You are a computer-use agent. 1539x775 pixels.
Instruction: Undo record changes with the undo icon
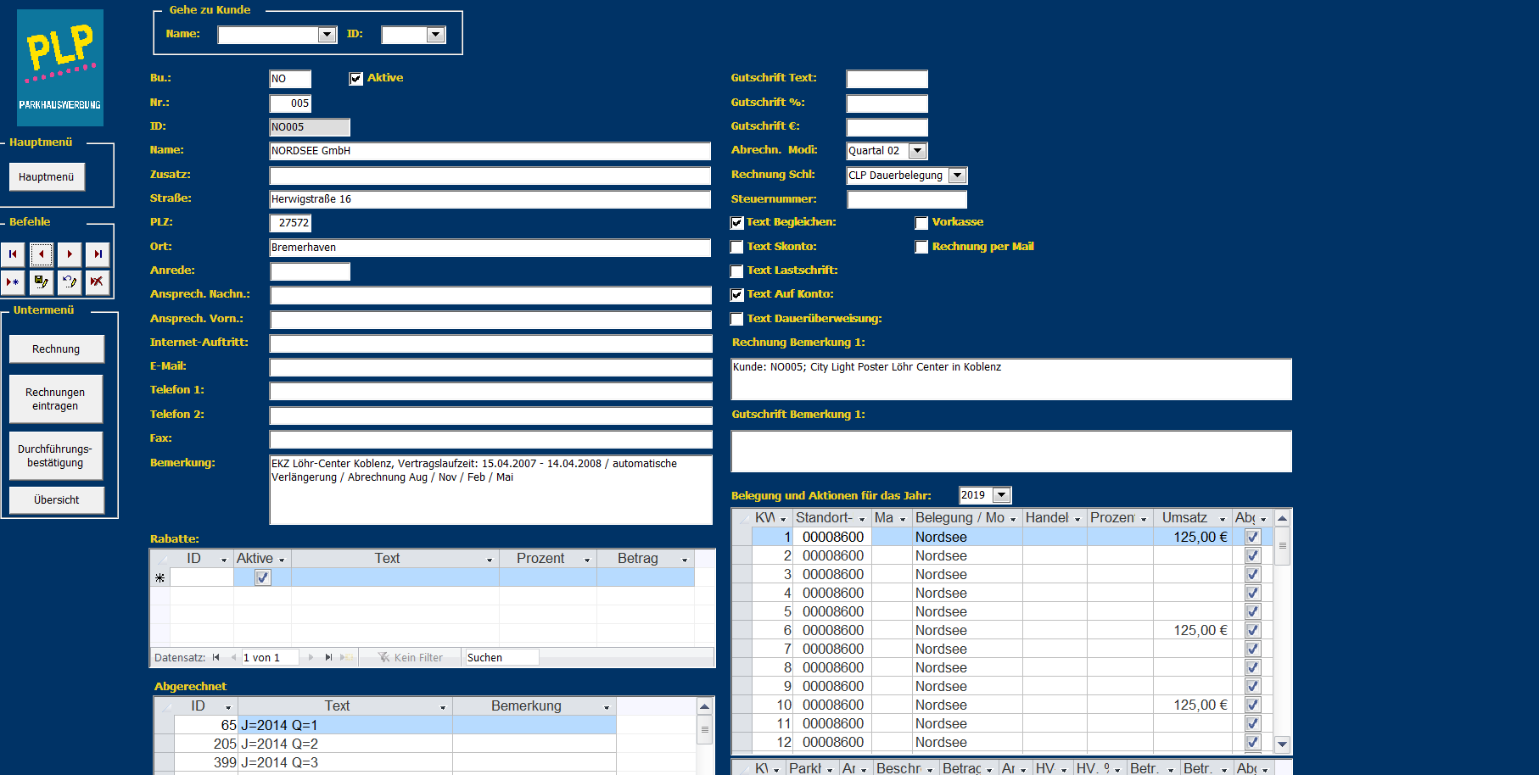pyautogui.click(x=70, y=282)
